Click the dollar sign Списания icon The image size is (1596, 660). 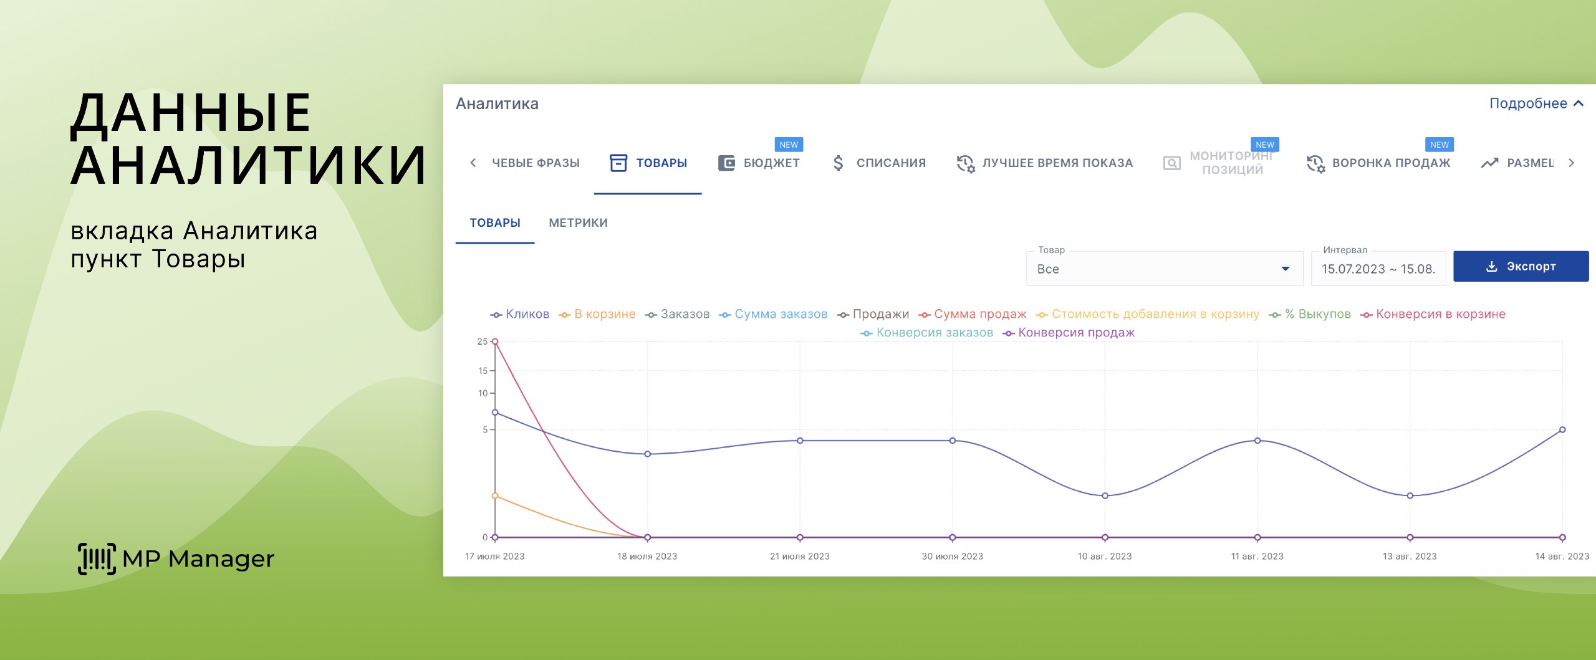[x=839, y=163]
